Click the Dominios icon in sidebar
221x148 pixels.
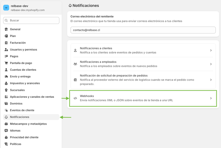pyautogui.click(x=6, y=104)
